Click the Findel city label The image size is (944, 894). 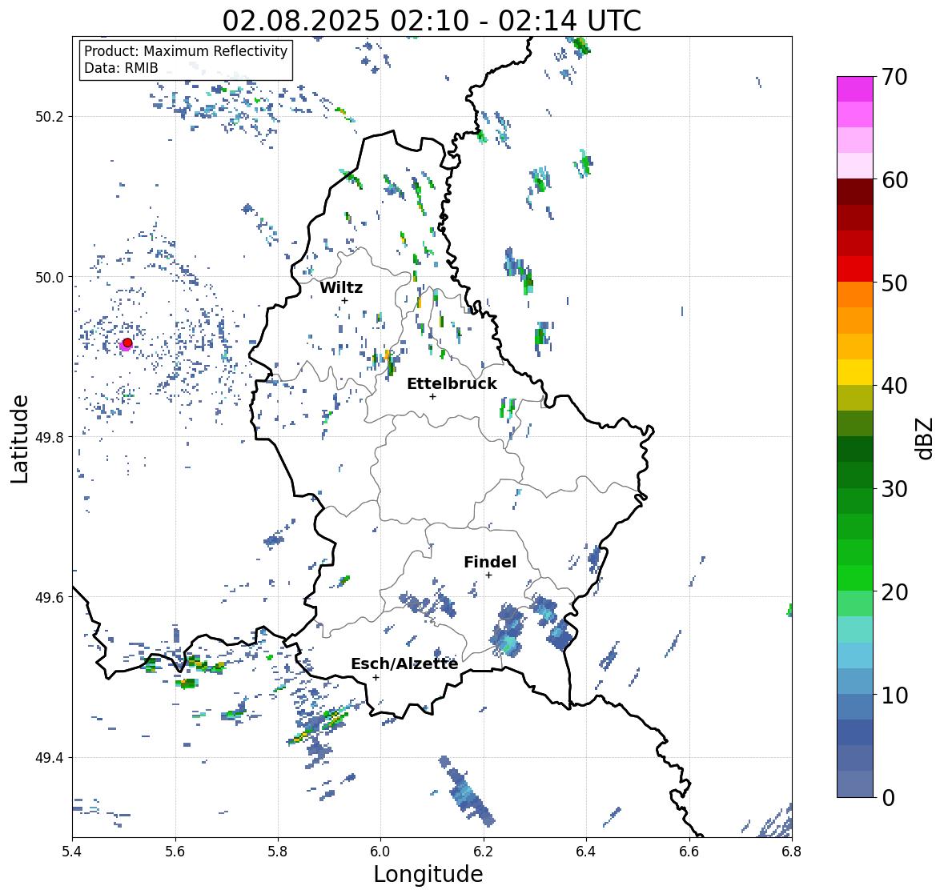coord(489,562)
